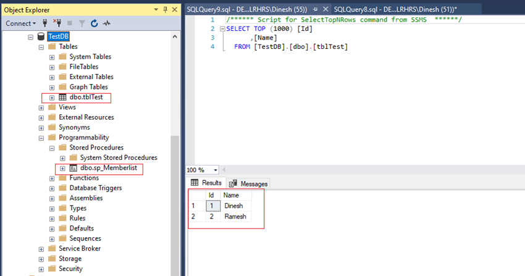Select the Defaults folder
This screenshot has width=525, height=276.
(x=82, y=228)
